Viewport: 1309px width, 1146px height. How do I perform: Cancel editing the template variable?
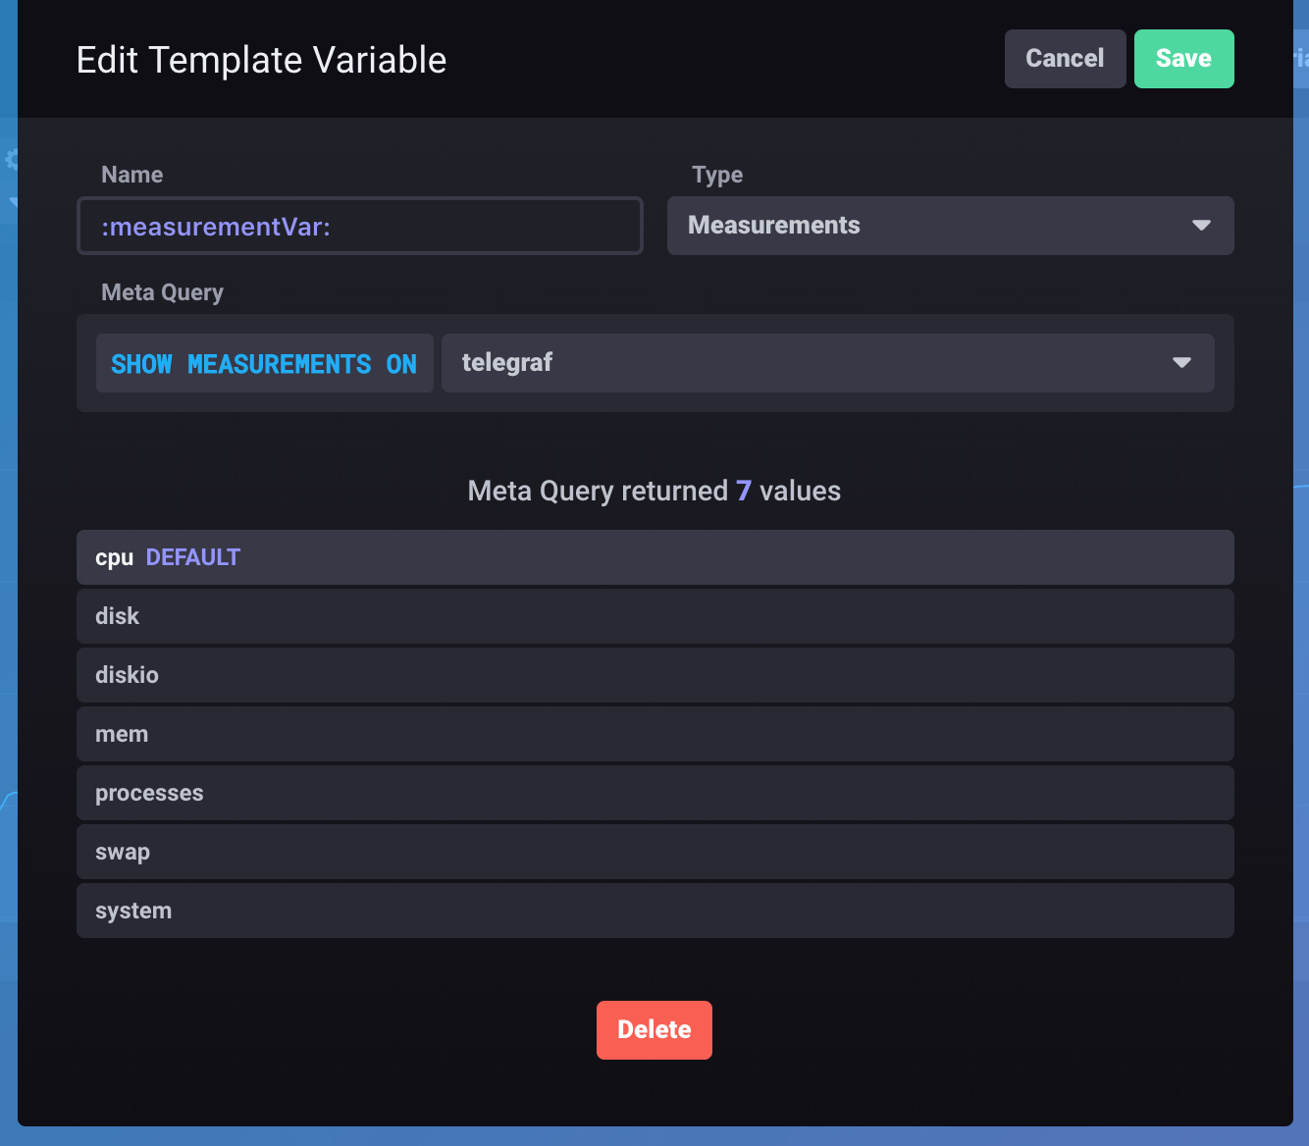[1065, 58]
